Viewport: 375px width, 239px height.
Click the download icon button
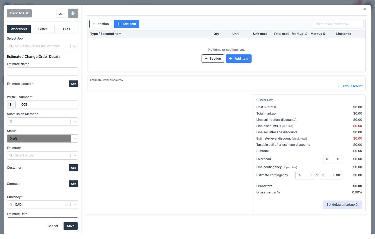pyautogui.click(x=61, y=13)
